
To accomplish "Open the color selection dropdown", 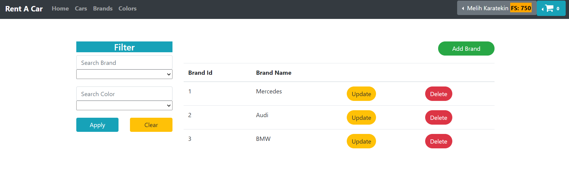I will 124,105.
